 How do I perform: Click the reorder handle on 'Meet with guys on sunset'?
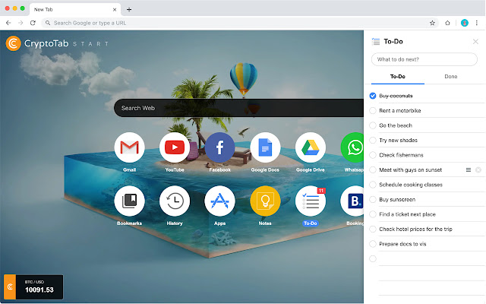(x=469, y=169)
